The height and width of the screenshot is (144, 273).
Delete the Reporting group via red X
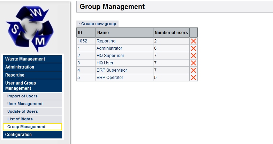point(194,41)
